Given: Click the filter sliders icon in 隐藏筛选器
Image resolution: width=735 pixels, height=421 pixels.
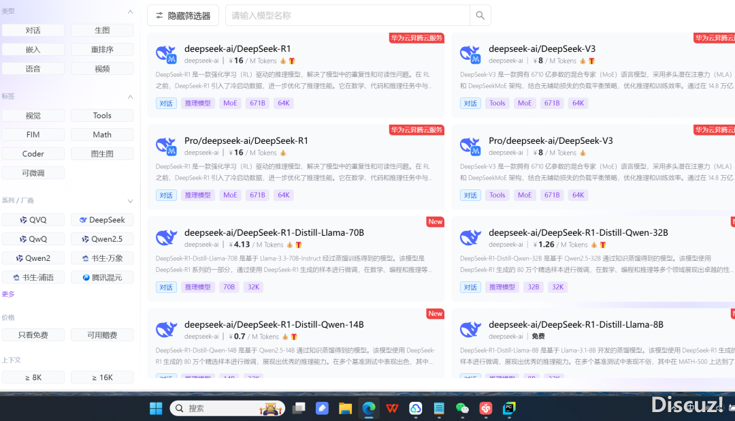Looking at the screenshot, I should pyautogui.click(x=159, y=16).
